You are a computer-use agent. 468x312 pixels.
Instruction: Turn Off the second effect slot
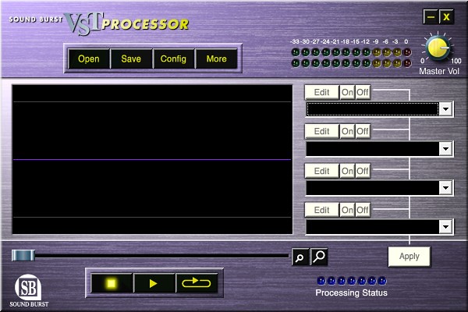coord(363,131)
